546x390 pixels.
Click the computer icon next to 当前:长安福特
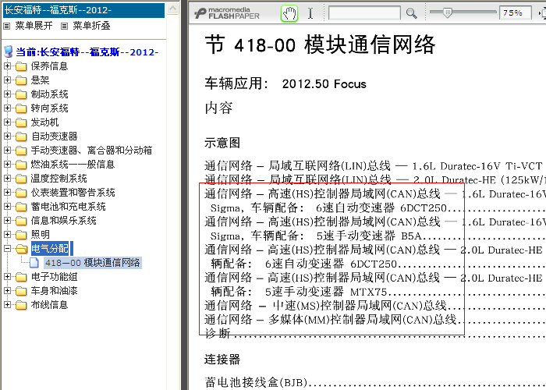coord(8,52)
